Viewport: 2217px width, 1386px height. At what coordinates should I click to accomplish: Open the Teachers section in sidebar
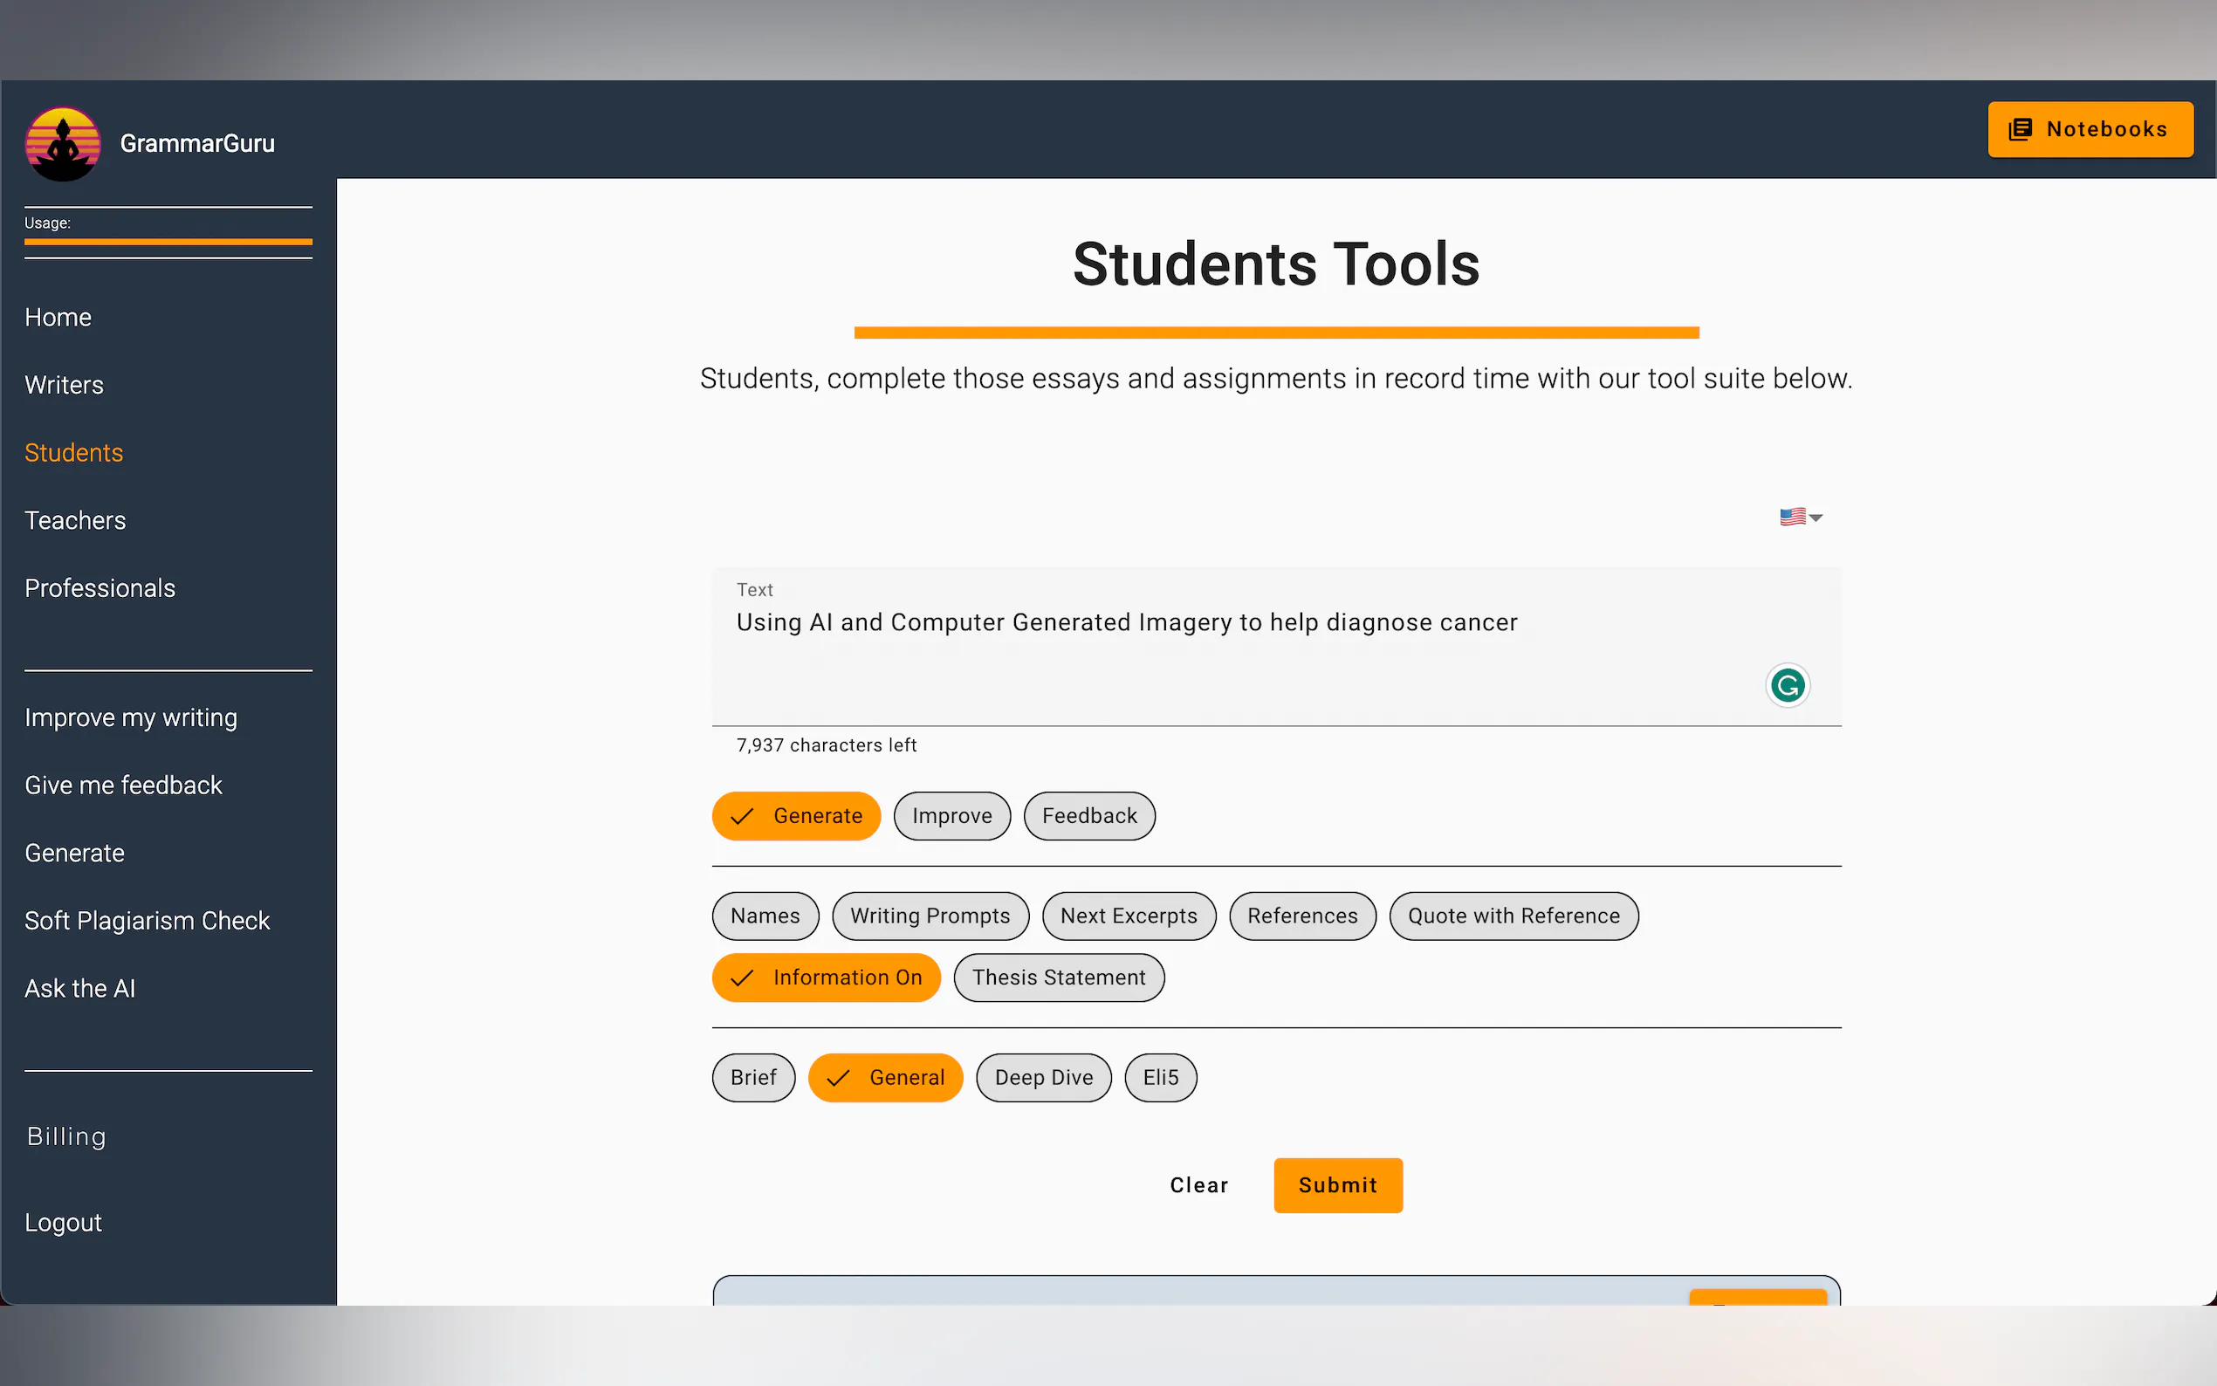(x=75, y=520)
